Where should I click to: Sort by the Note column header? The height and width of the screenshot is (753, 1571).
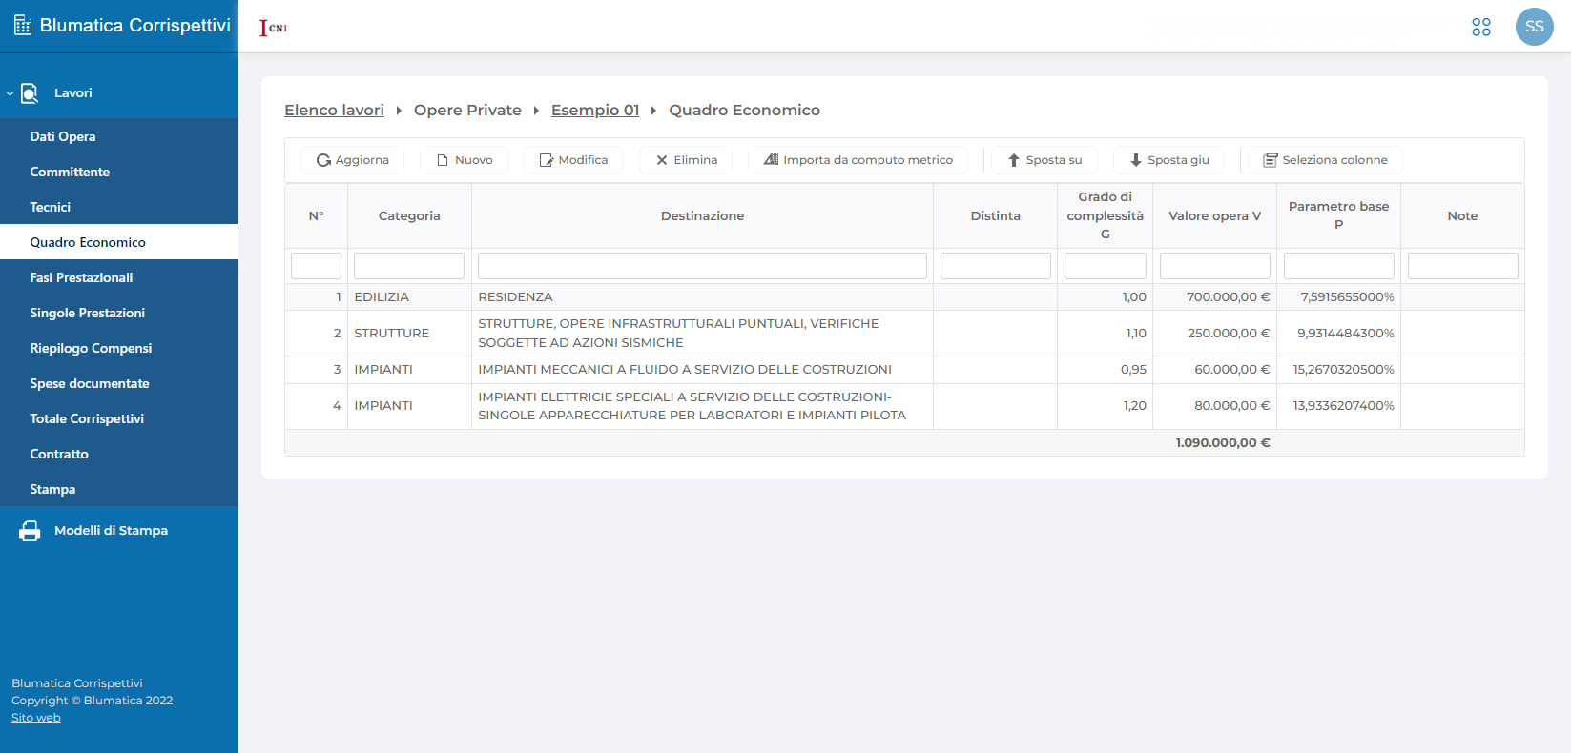(x=1463, y=216)
